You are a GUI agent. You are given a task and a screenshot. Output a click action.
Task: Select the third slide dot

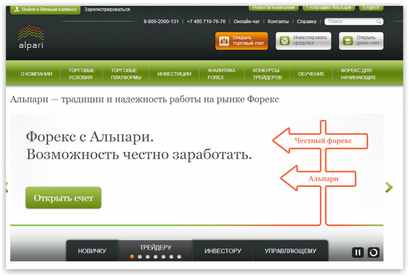(x=148, y=257)
